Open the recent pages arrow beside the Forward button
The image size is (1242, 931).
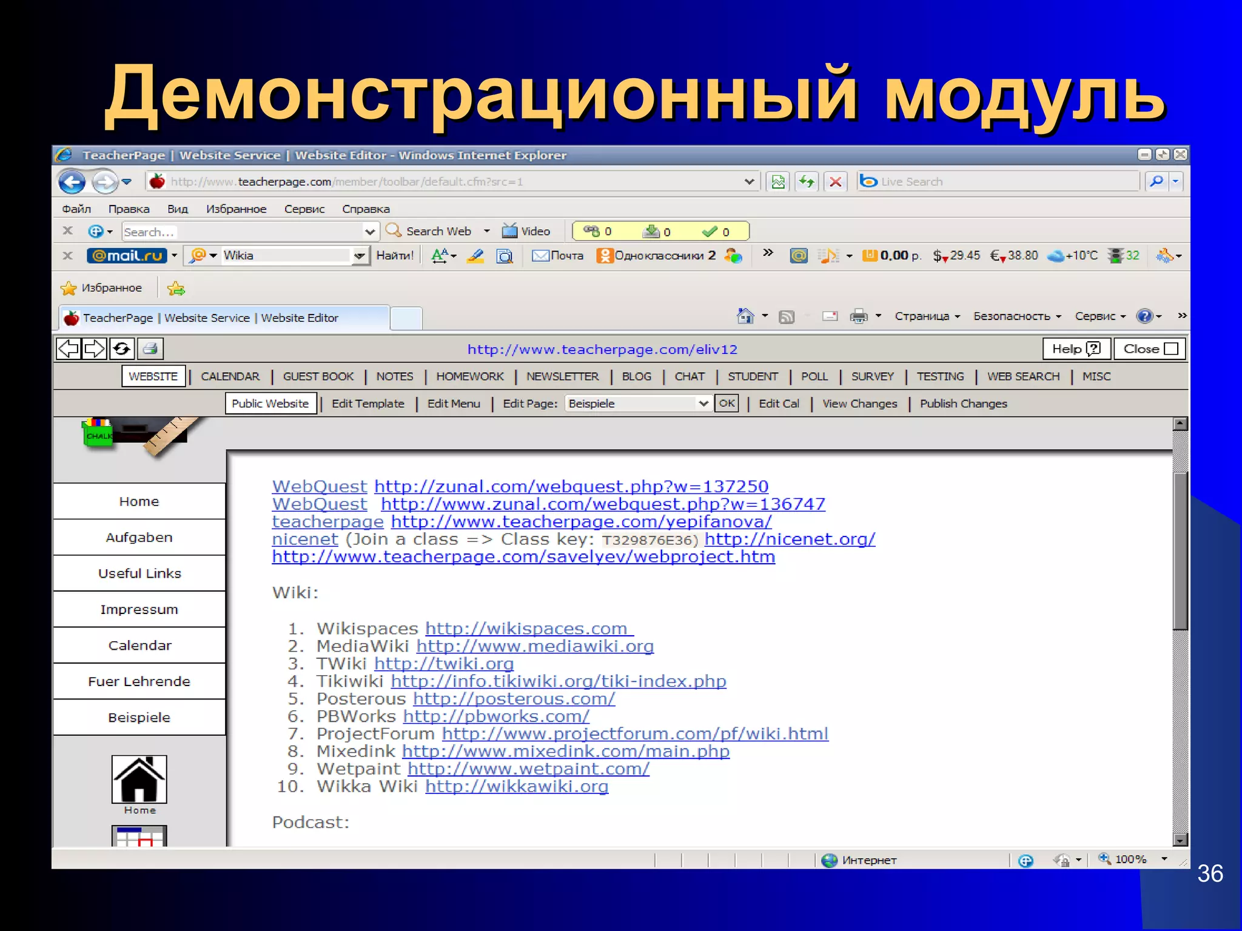pos(126,181)
